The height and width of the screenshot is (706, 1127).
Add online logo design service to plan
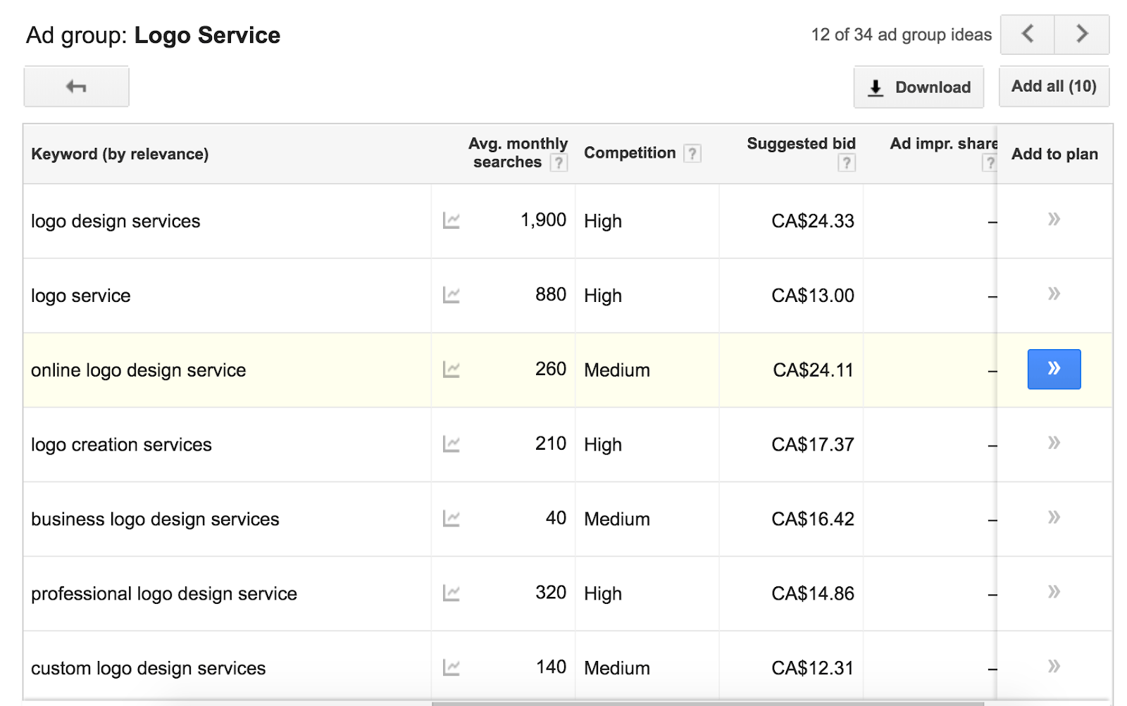pyautogui.click(x=1054, y=369)
